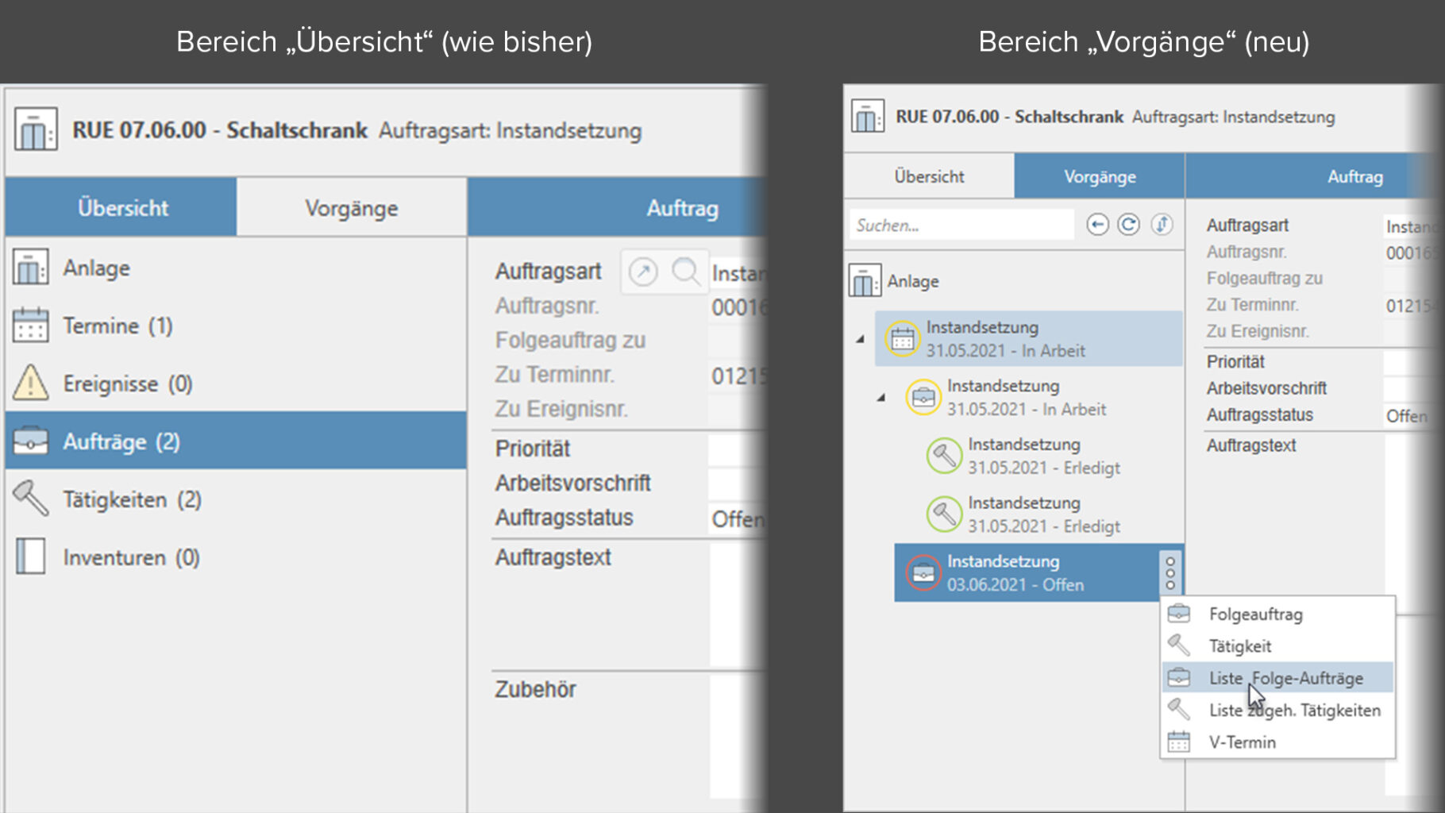Open Inventuren (0) in the overview list

point(131,558)
